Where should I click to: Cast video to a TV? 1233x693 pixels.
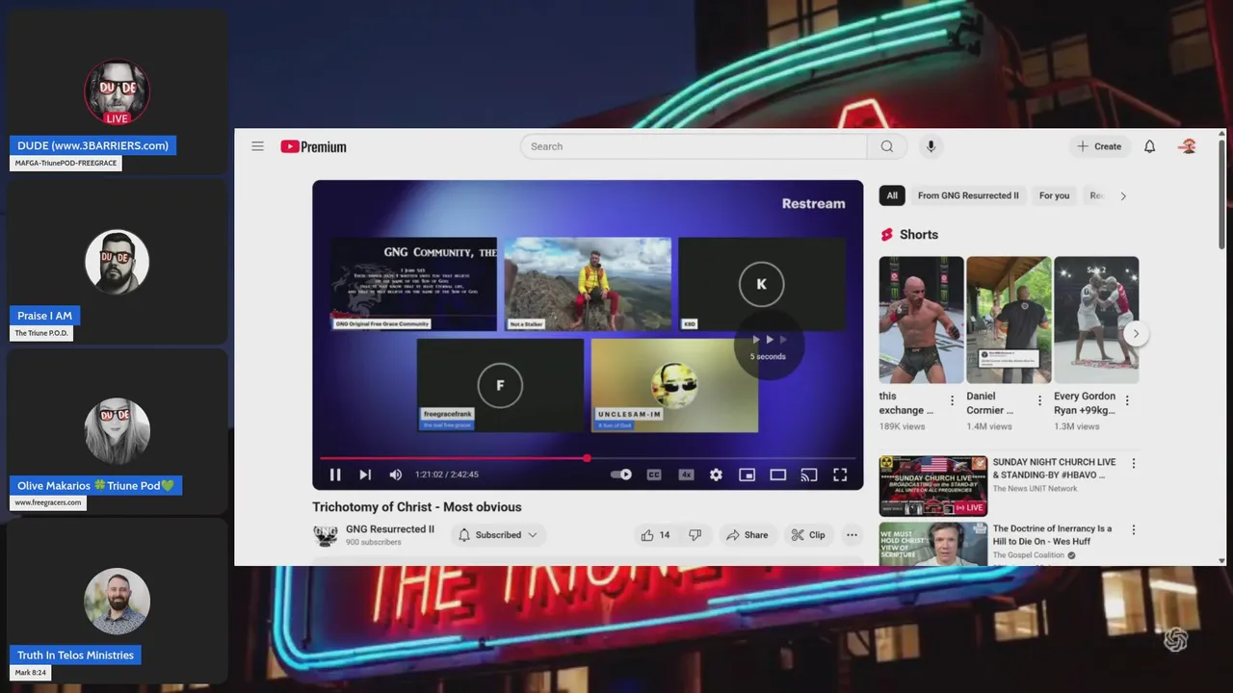[x=809, y=475]
